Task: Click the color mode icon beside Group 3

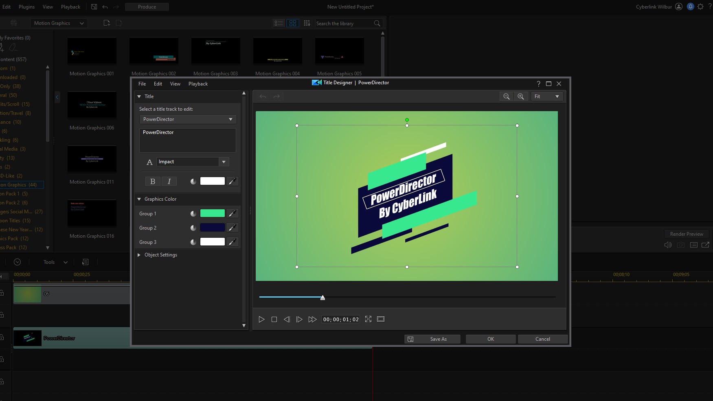Action: click(193, 242)
